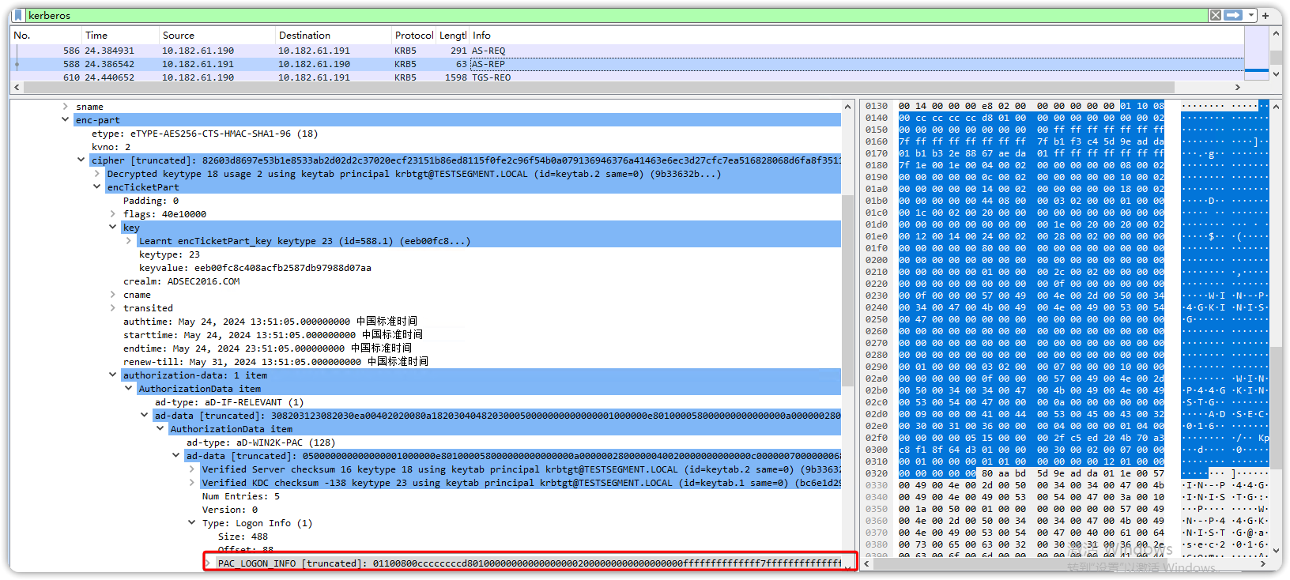Expand the flags: 40e10000 field

point(112,214)
